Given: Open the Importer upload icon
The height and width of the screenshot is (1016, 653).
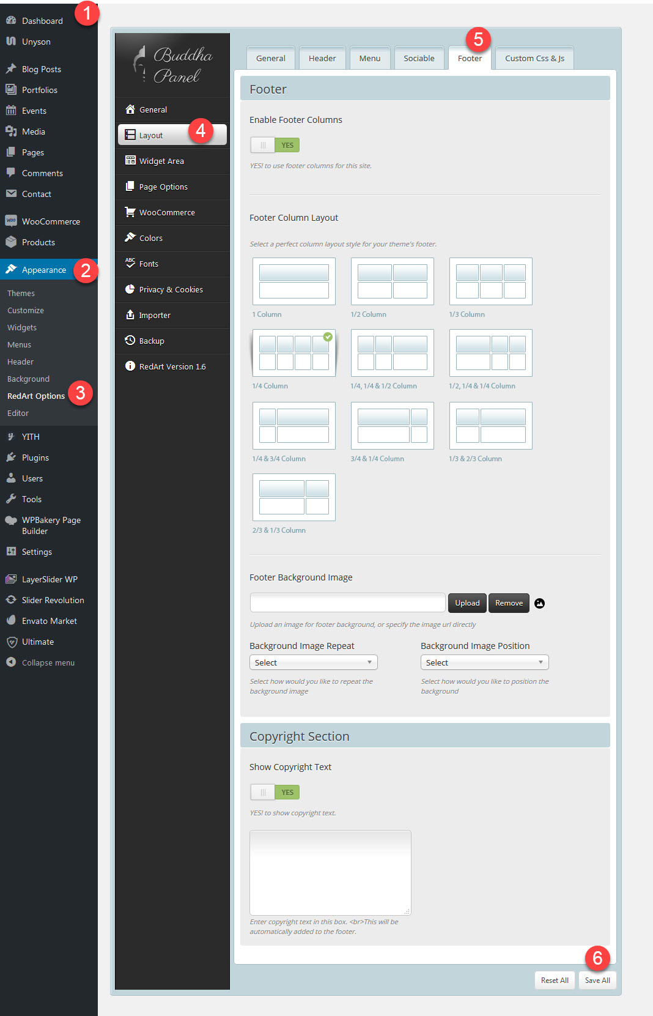Looking at the screenshot, I should (130, 314).
